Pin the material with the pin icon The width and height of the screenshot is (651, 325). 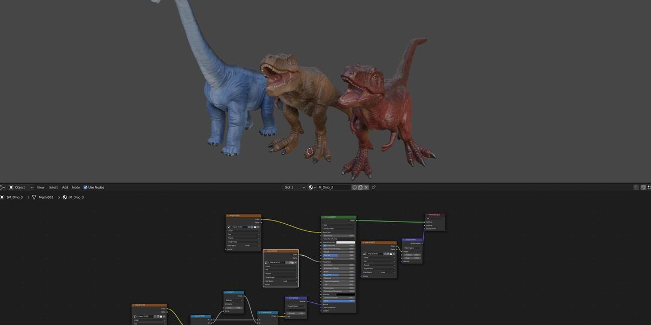(x=373, y=187)
